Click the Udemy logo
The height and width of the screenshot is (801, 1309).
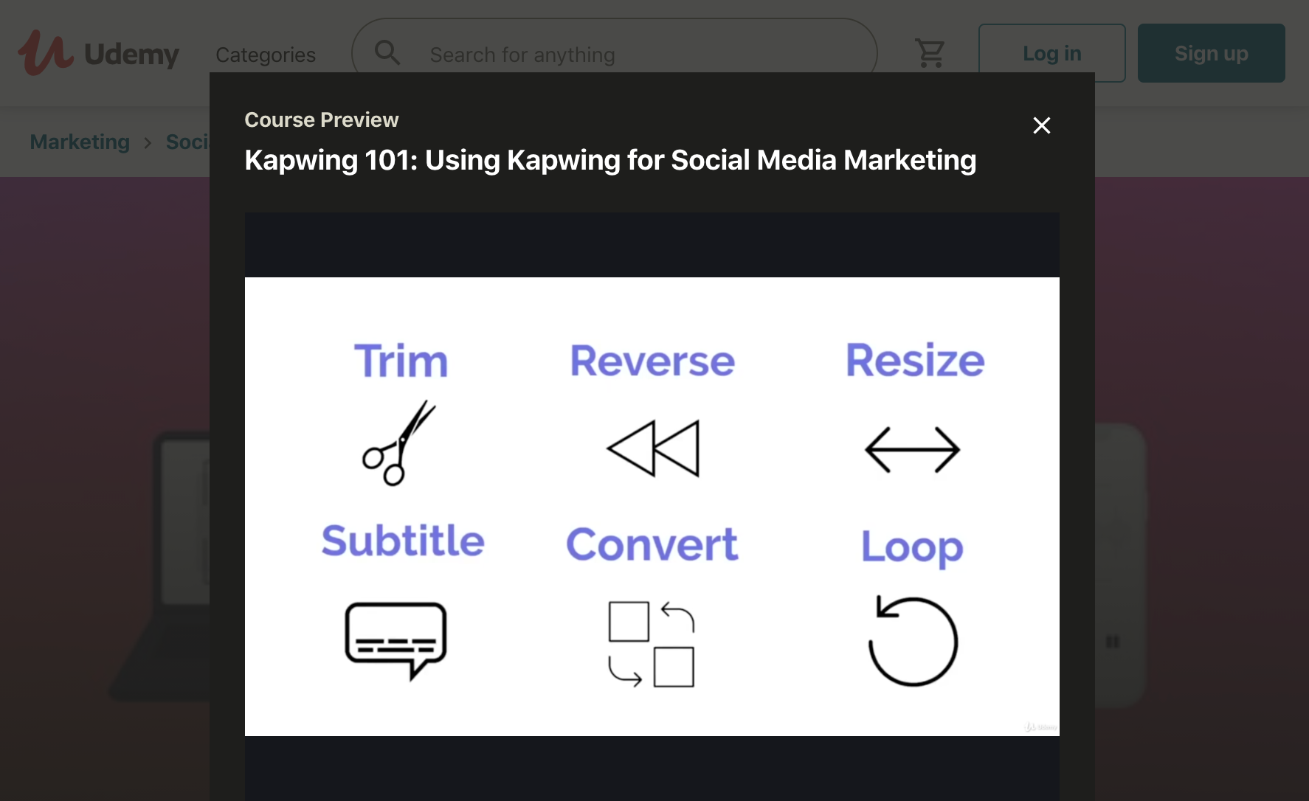[98, 53]
